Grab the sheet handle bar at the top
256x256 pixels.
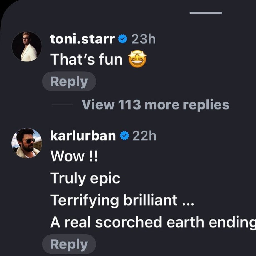206,13
